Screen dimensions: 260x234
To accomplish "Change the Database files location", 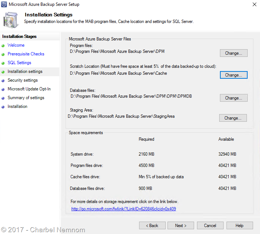I will 234,98.
